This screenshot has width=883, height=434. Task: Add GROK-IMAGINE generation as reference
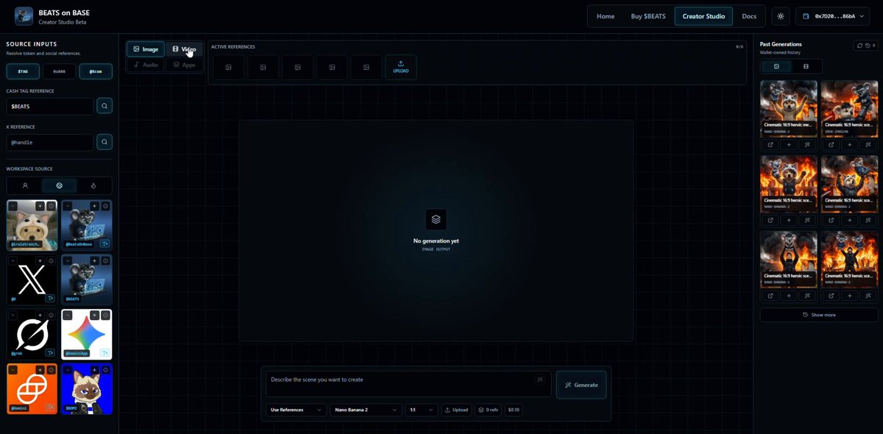point(849,145)
